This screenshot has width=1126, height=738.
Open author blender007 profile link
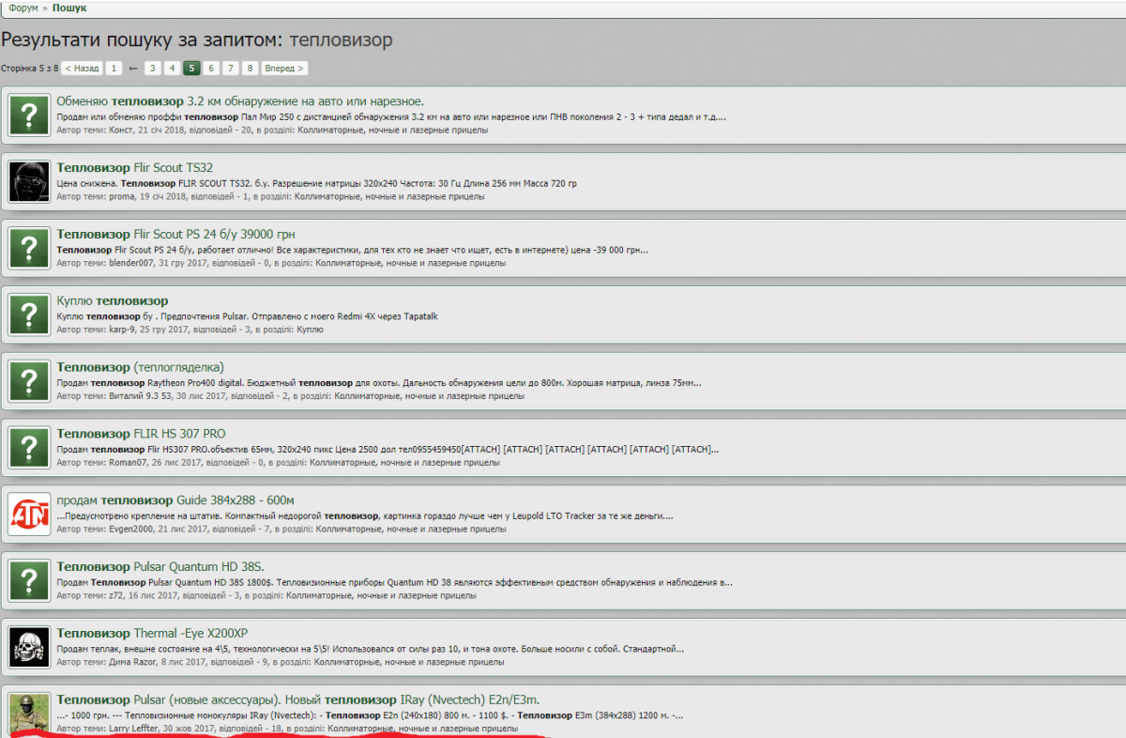point(132,263)
